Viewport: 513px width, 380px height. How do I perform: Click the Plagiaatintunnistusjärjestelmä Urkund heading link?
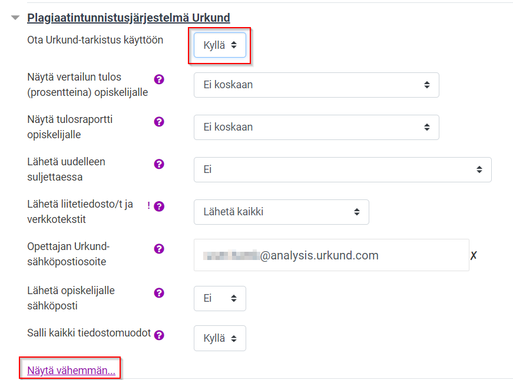coord(128,18)
